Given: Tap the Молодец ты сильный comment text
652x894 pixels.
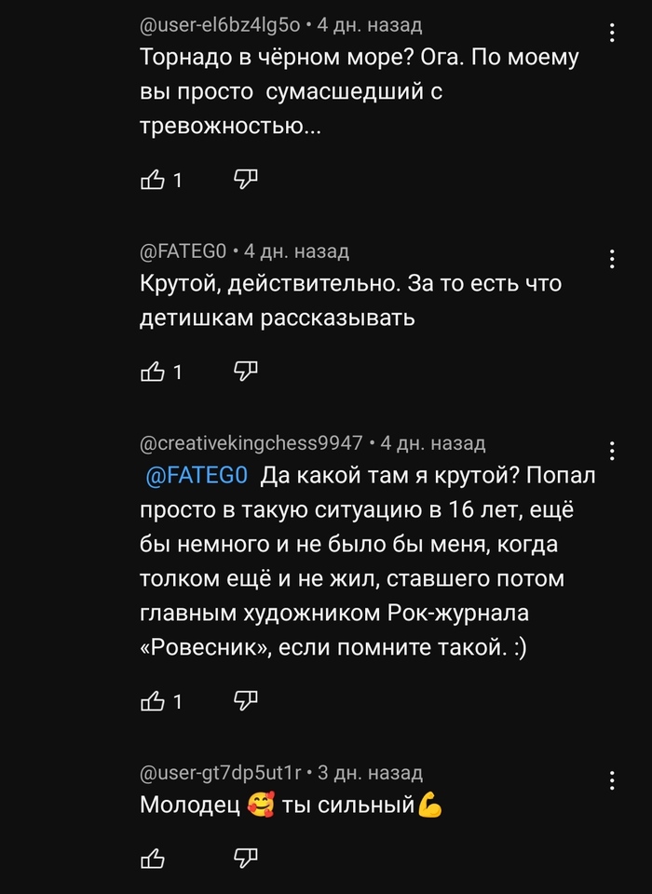Looking at the screenshot, I should click(291, 804).
